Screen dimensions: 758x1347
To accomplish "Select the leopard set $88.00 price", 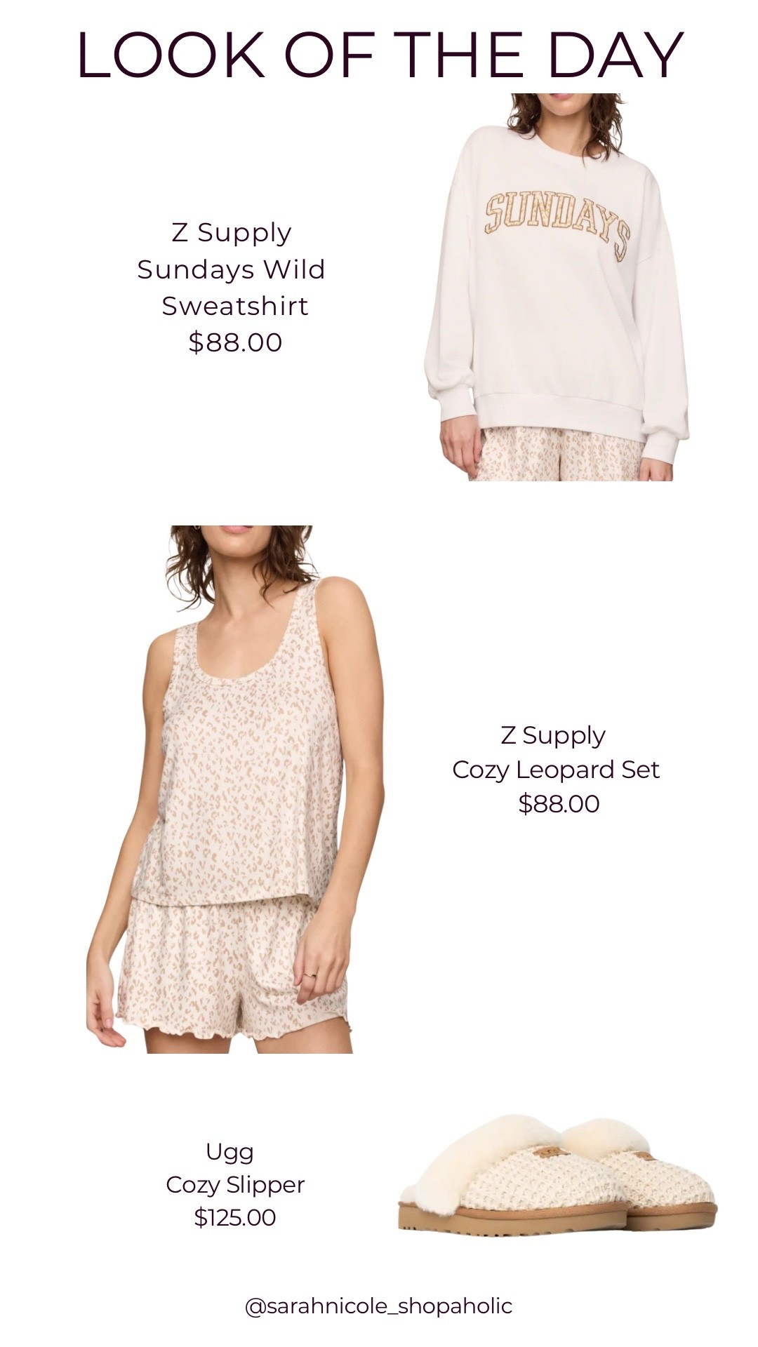I will tap(559, 804).
